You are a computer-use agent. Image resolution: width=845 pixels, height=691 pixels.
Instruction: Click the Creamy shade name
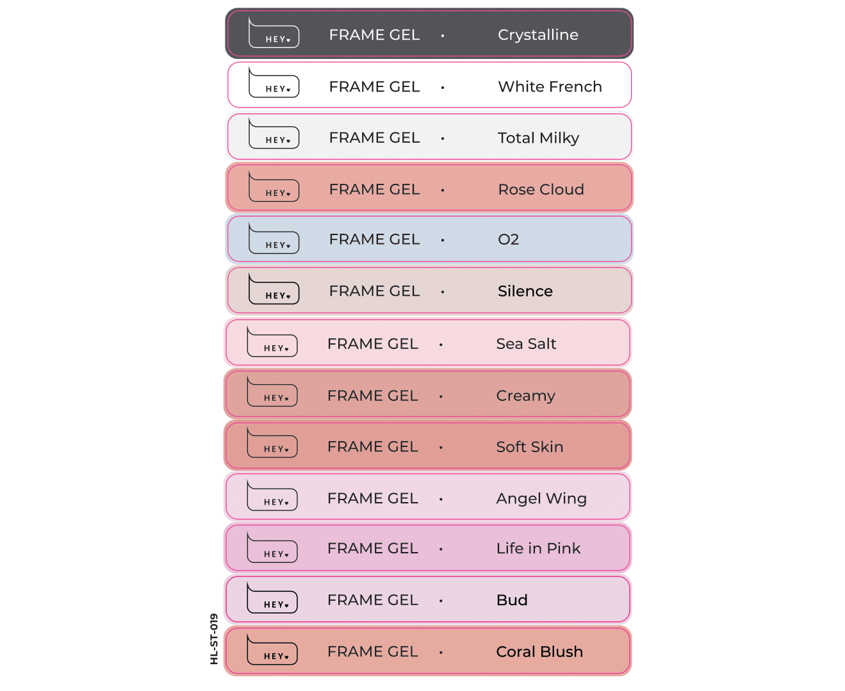(525, 396)
